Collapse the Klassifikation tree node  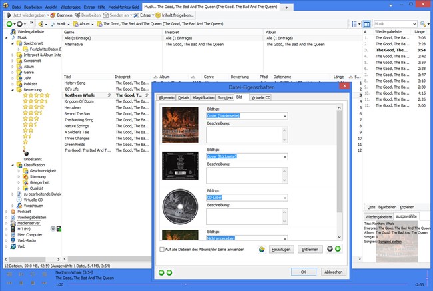click(13, 165)
